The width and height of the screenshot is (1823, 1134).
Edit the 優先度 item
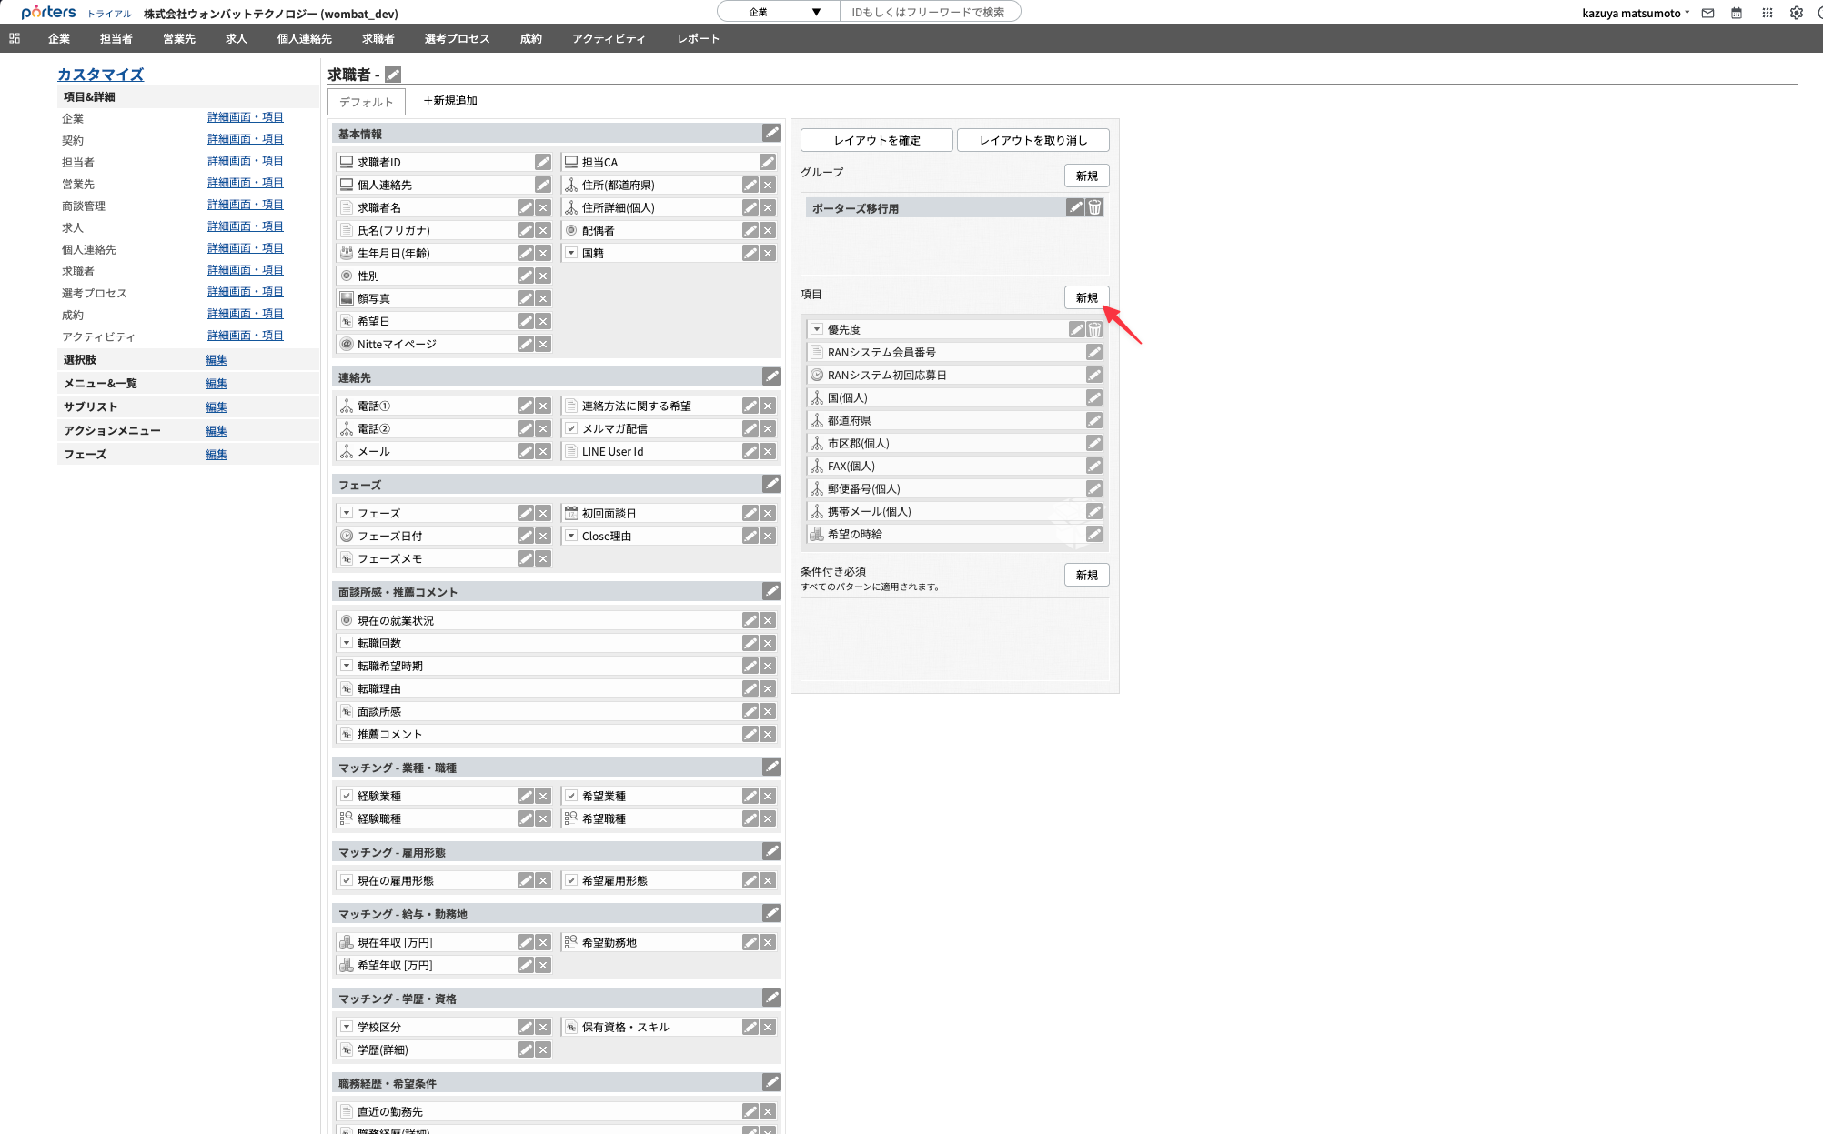tap(1077, 329)
